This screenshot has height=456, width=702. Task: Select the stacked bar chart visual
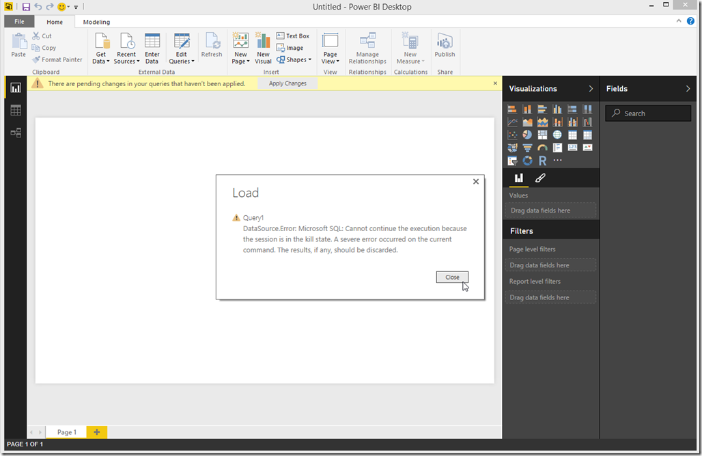pos(512,109)
